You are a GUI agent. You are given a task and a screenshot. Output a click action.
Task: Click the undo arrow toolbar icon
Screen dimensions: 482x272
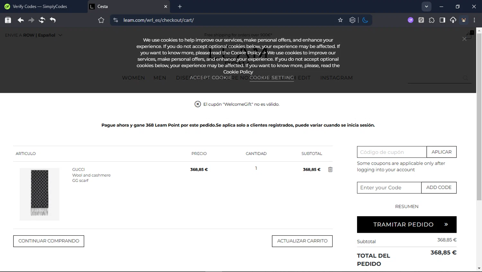coord(53,20)
